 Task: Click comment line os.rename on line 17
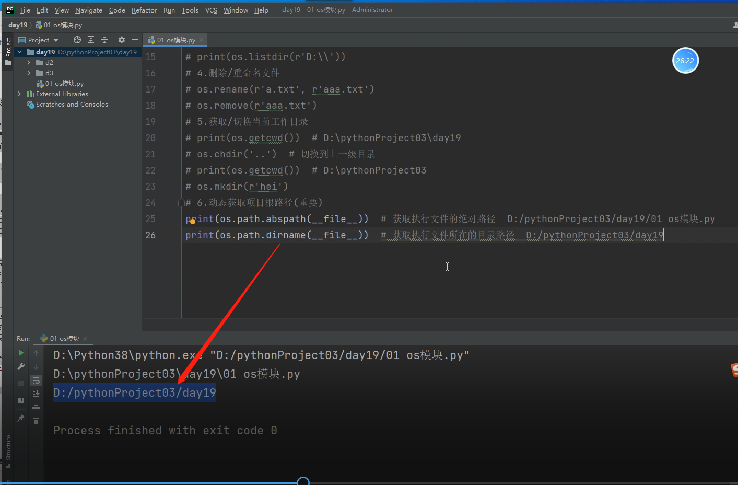280,89
